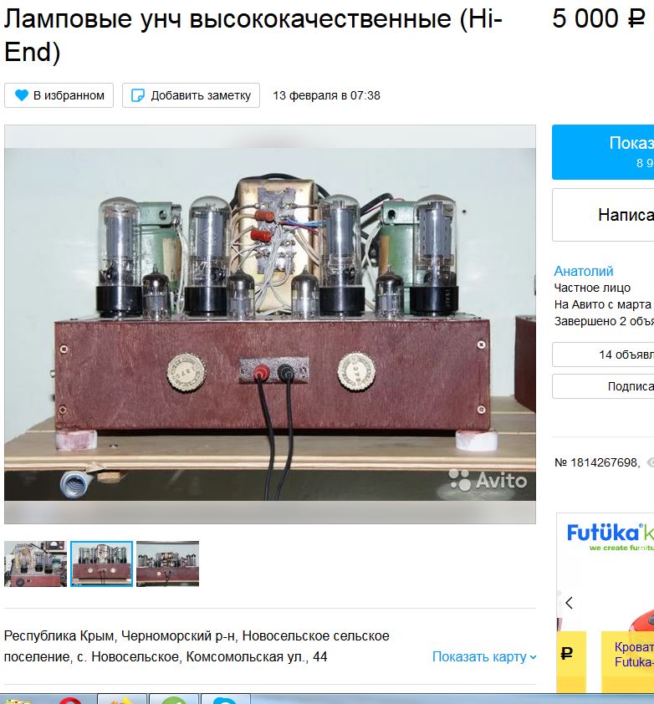Open the Futuka bed ad link

click(634, 654)
